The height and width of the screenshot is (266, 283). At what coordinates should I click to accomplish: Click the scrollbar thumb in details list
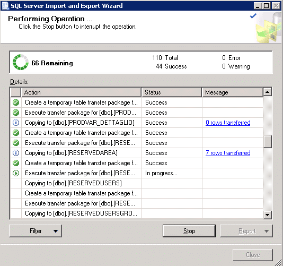point(268,142)
